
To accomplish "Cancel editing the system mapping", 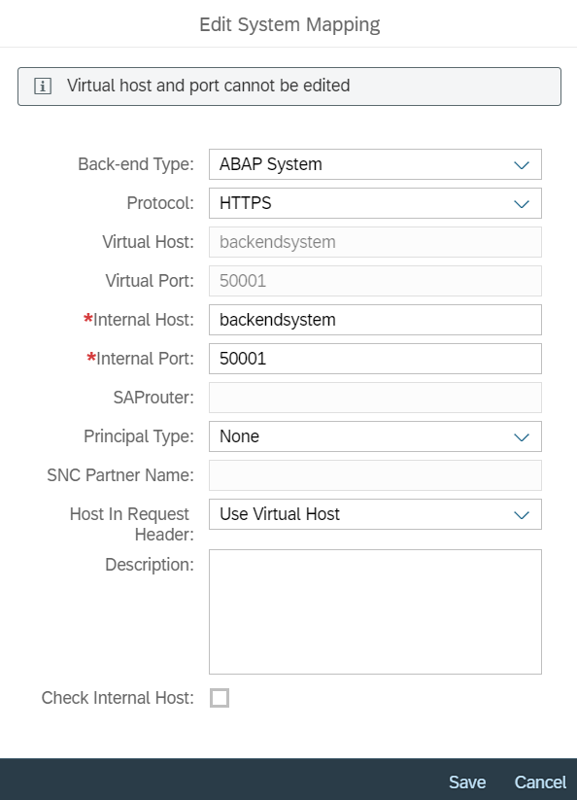I will 540,783.
